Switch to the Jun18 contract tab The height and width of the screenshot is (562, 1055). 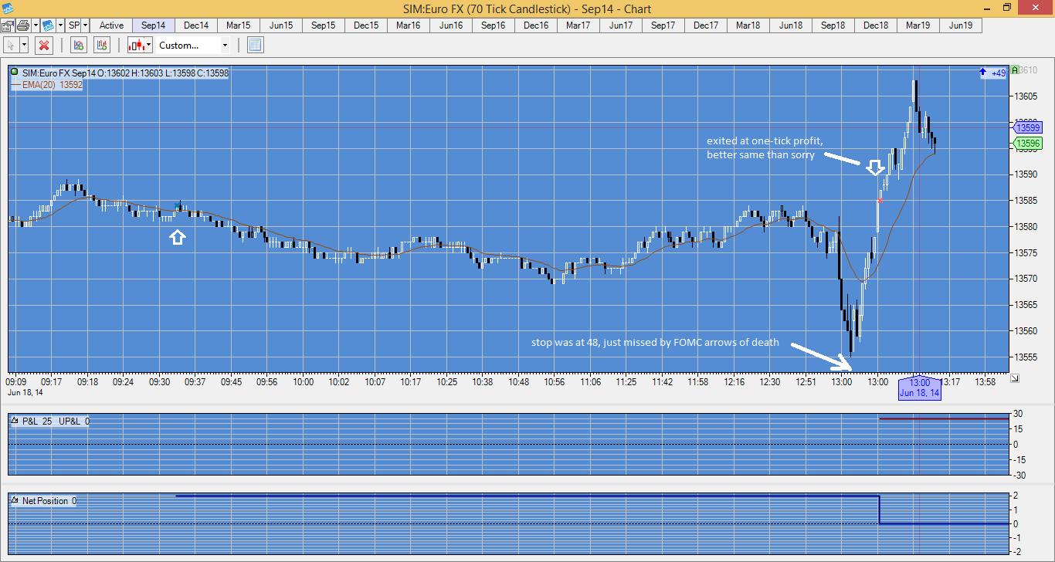tap(791, 25)
